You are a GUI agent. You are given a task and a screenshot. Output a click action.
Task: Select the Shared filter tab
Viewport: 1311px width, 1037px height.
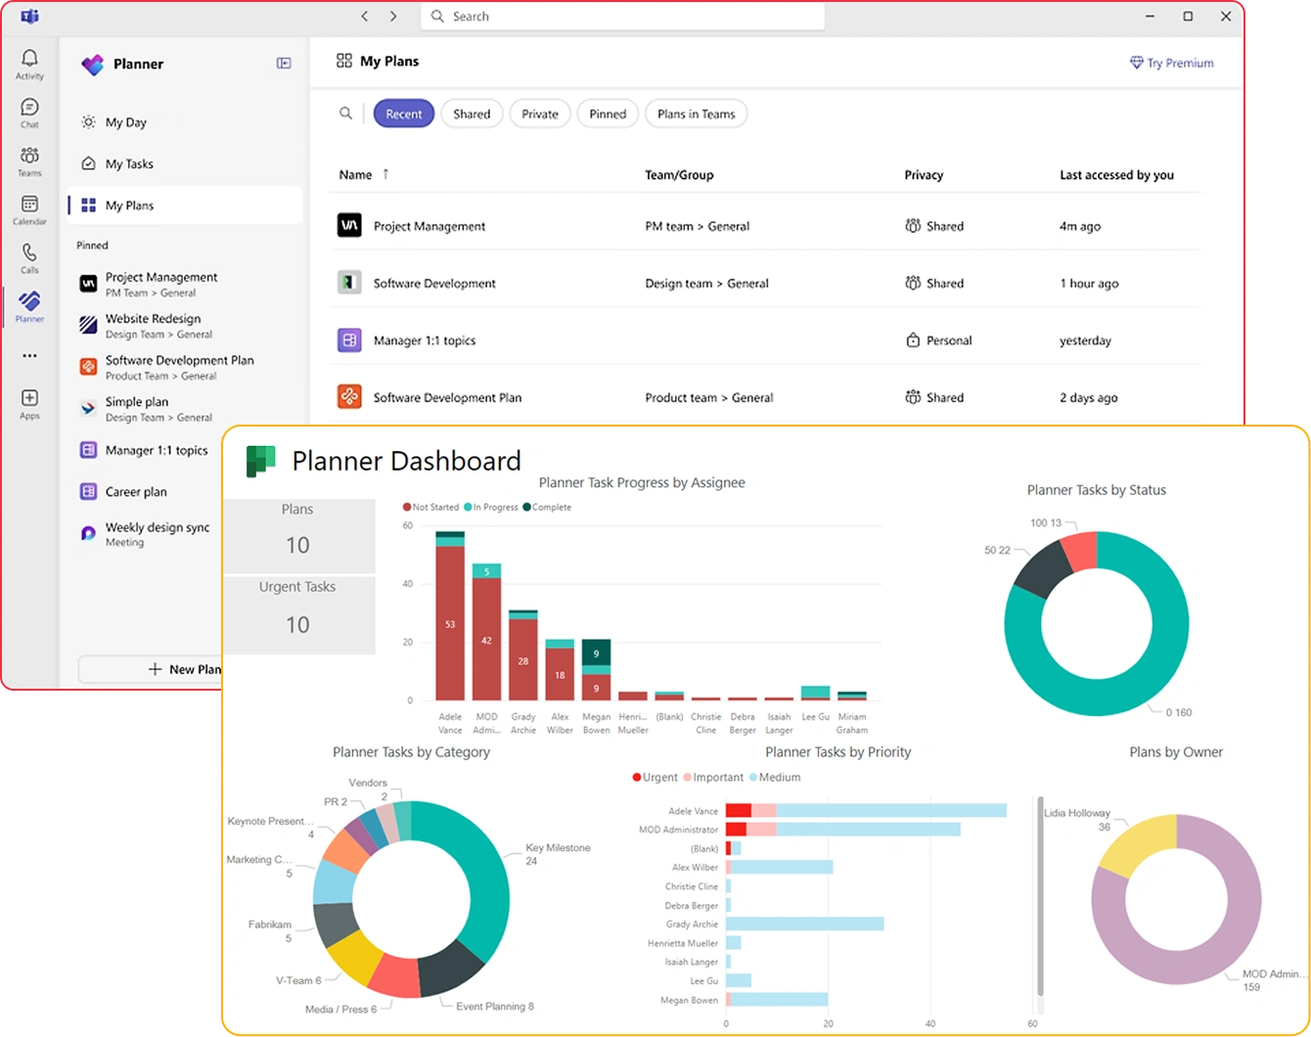pos(472,113)
